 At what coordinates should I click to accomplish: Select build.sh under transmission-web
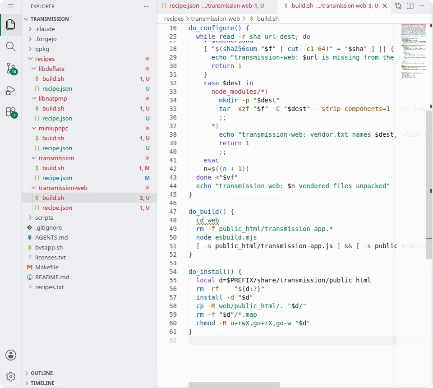pyautogui.click(x=89, y=198)
